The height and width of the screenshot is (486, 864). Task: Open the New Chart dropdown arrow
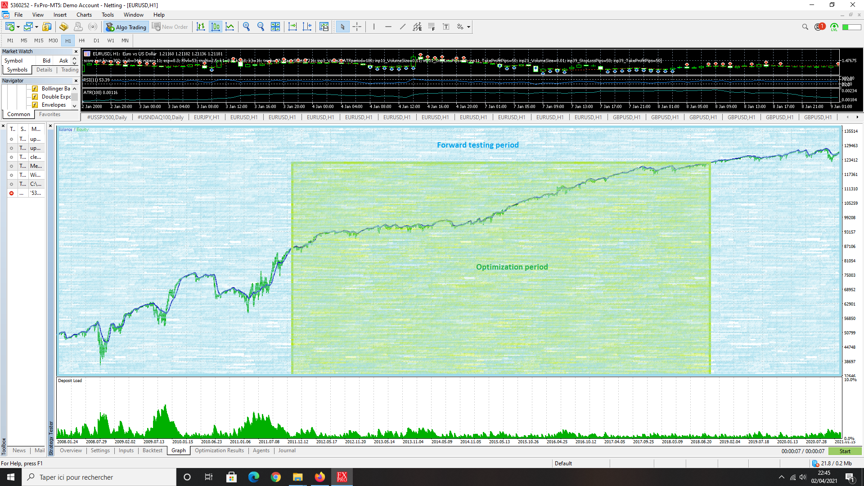pos(18,27)
